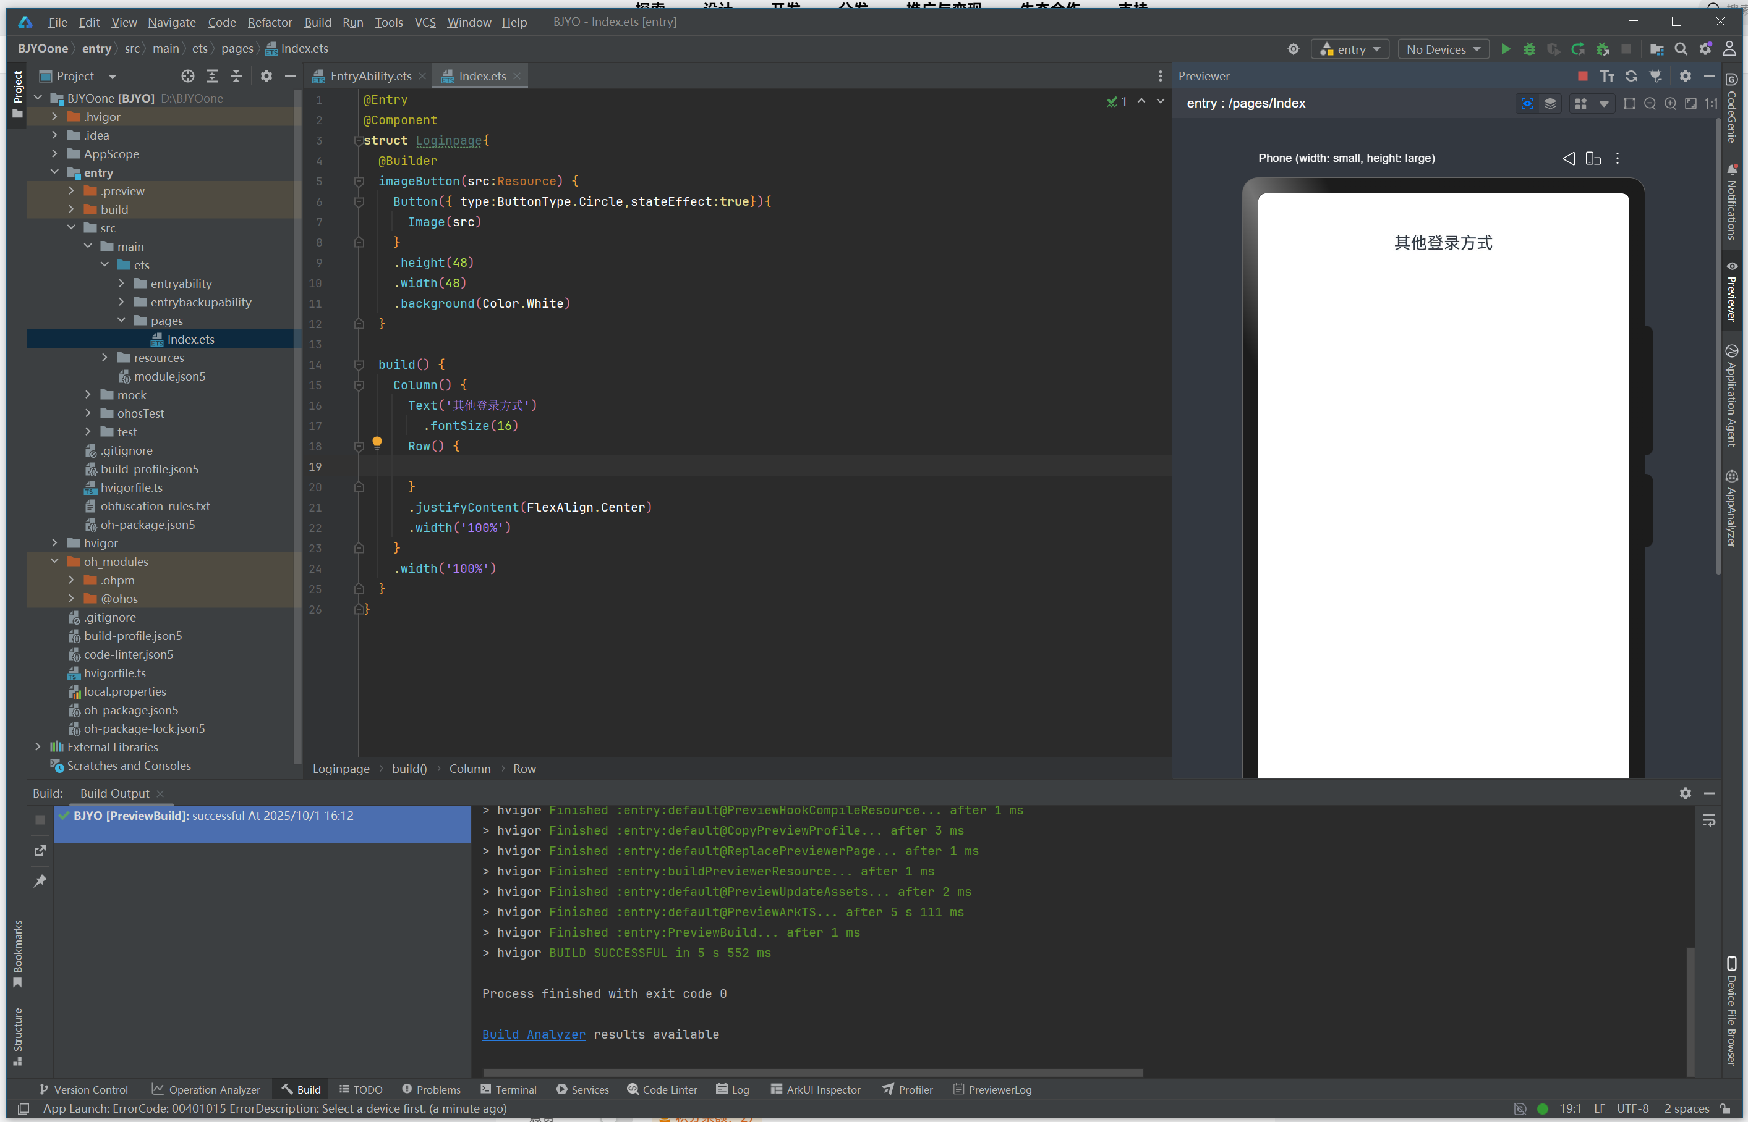Toggle soft-wrap in Build Output
This screenshot has width=1748, height=1122.
point(1708,821)
